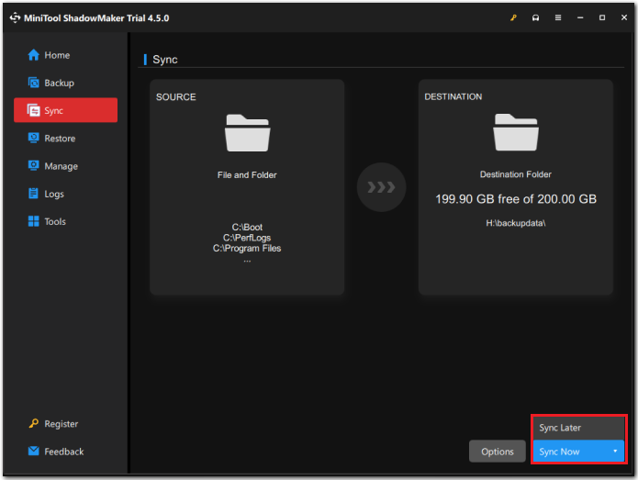
Task: Click the C:\PerfLogs source path
Action: 247,238
